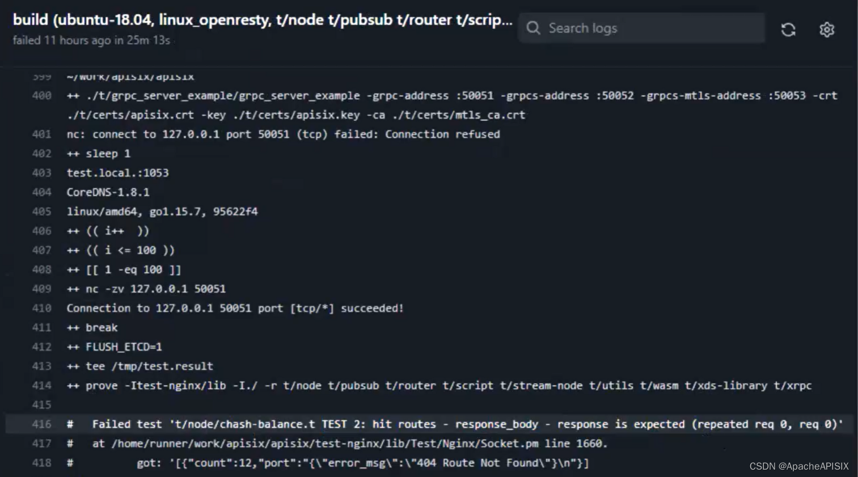858x477 pixels.
Task: Click the '++ FLUSH_ETCD=1' log line
Action: [114, 347]
